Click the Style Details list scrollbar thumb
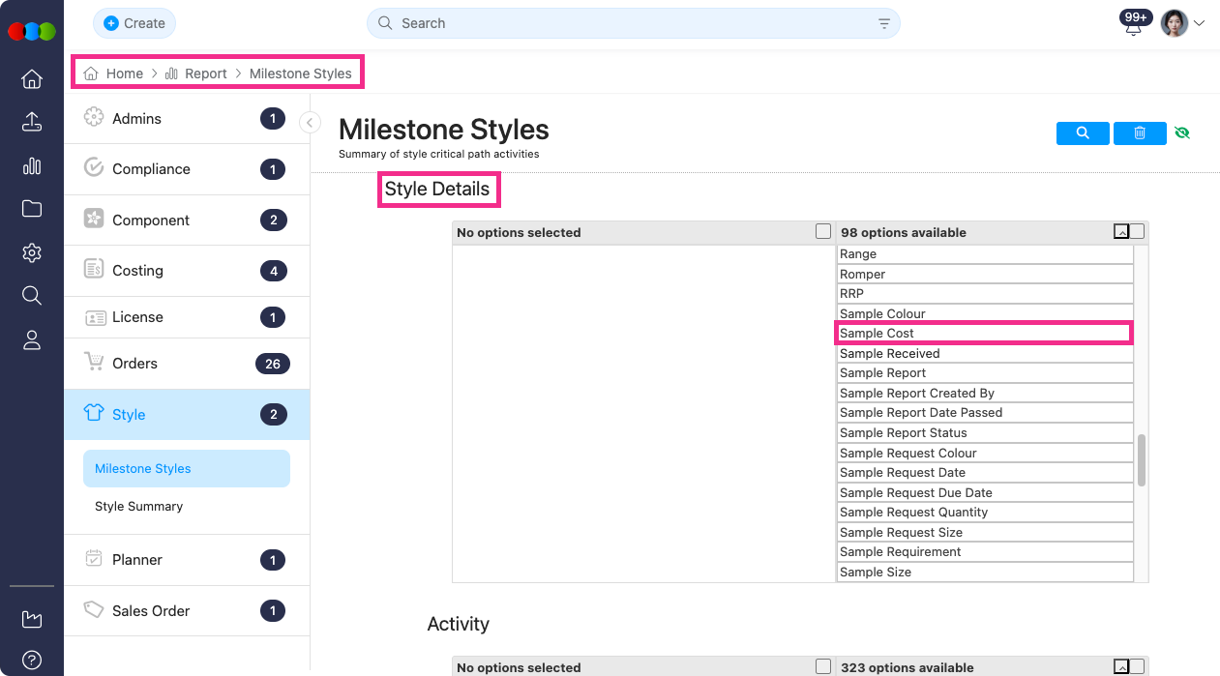The width and height of the screenshot is (1220, 676). coord(1141,459)
